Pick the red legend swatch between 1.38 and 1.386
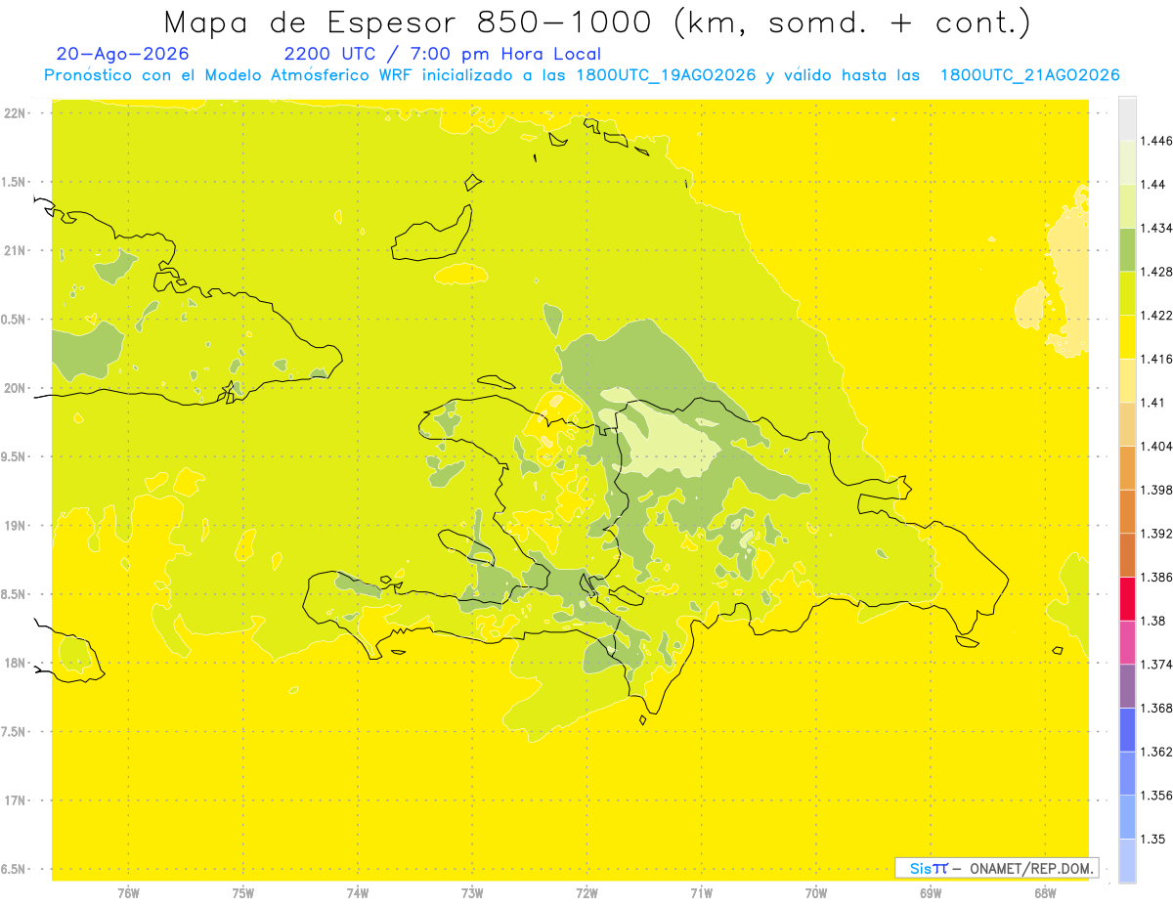The width and height of the screenshot is (1173, 906). coord(1127,599)
